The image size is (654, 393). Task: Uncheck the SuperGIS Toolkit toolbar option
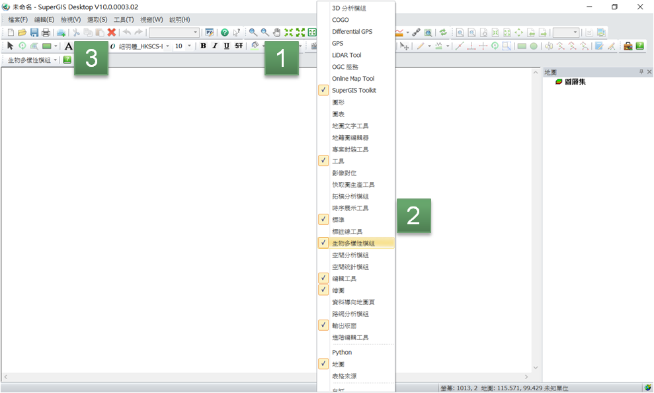coord(354,90)
